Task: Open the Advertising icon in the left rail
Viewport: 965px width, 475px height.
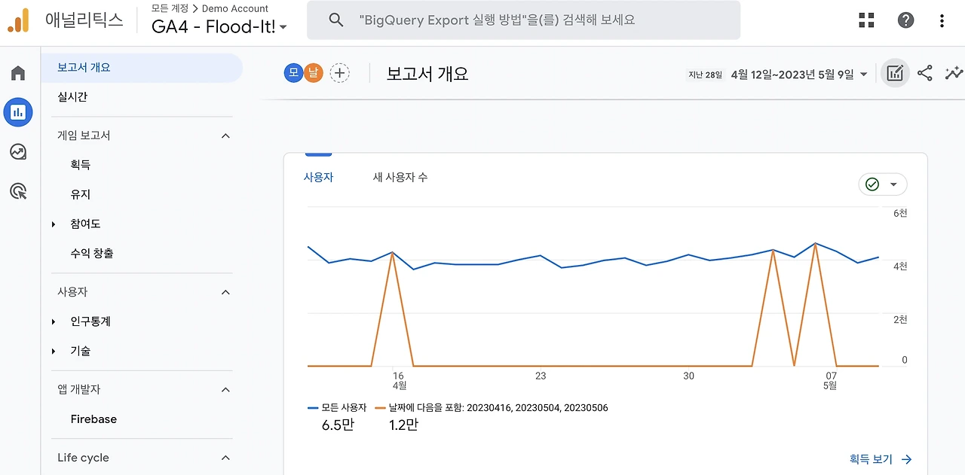Action: pyautogui.click(x=18, y=190)
